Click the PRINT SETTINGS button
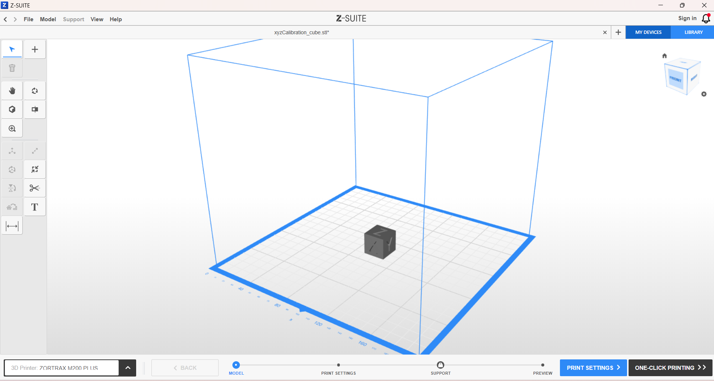 [x=593, y=368]
